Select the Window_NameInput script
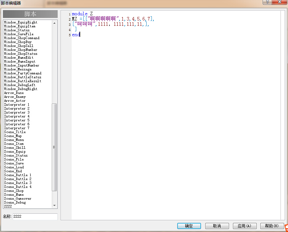The image size is (288, 232). click(20, 61)
